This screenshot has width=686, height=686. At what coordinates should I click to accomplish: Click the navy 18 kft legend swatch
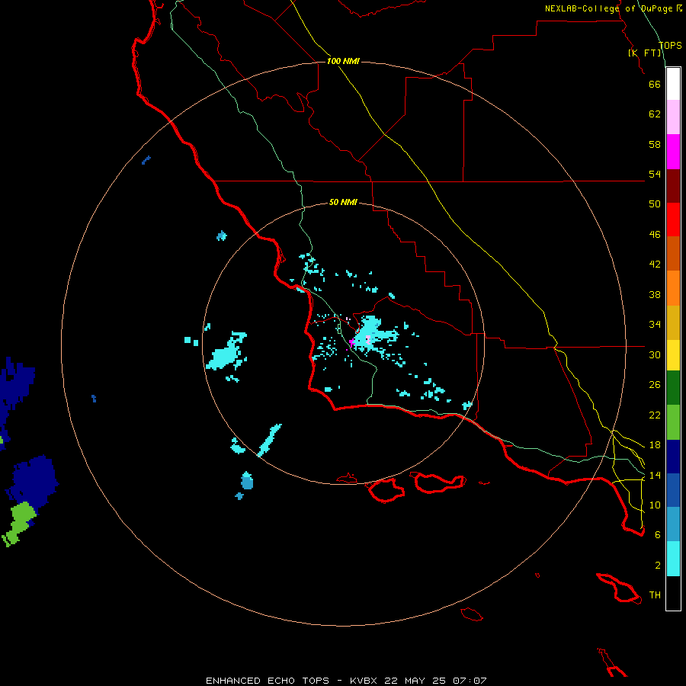click(x=673, y=457)
